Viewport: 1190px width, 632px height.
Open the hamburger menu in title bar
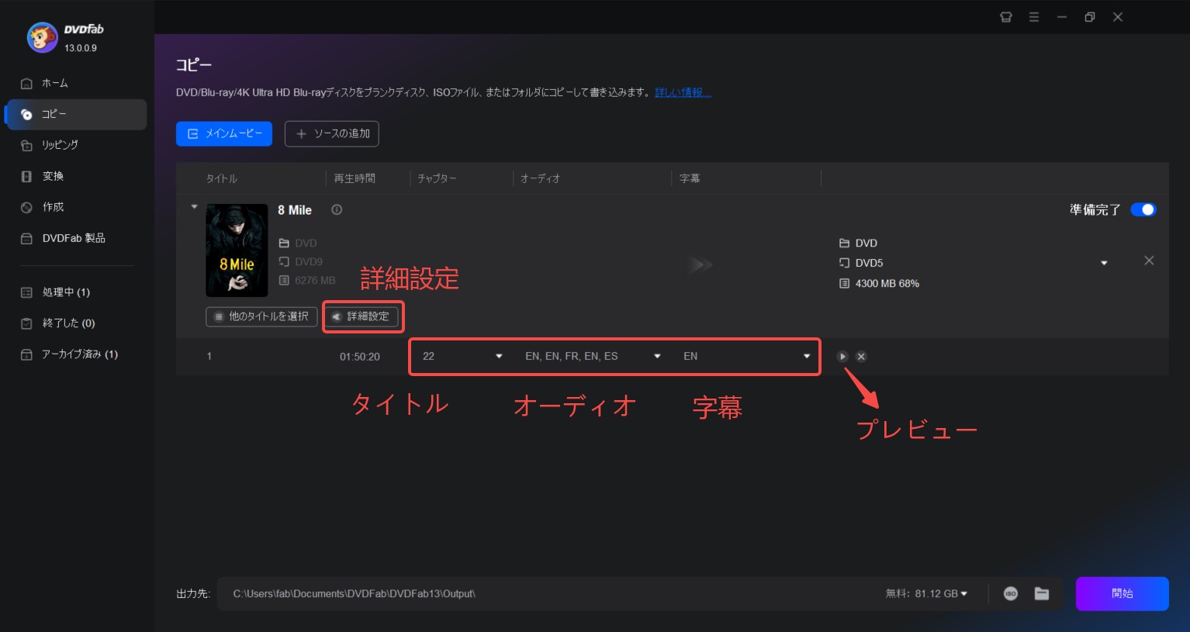point(1034,17)
